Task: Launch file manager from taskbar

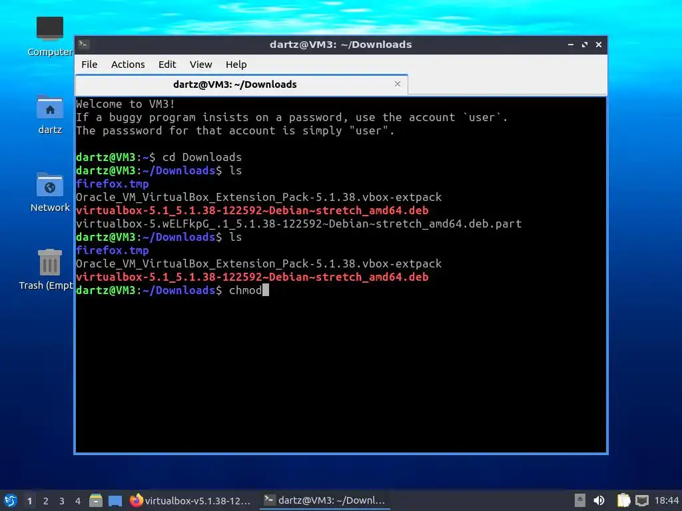Action: (96, 500)
